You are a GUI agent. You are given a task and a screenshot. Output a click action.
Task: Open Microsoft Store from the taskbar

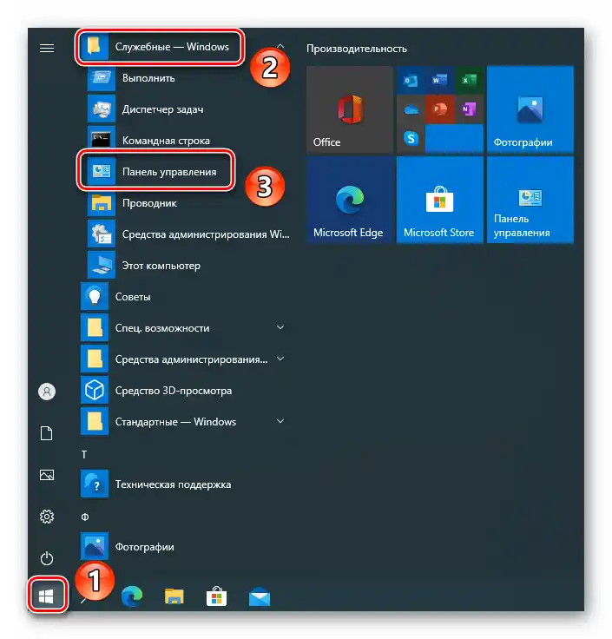(217, 596)
